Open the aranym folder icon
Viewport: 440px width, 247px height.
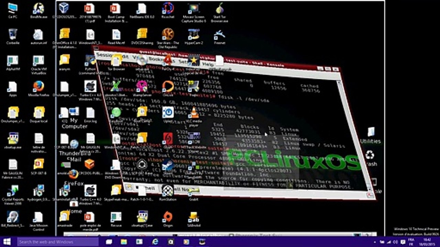(x=64, y=62)
